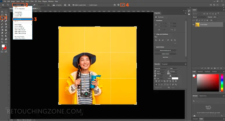
Task: Open the layer blend mode dropdown
Action: click(x=199, y=17)
